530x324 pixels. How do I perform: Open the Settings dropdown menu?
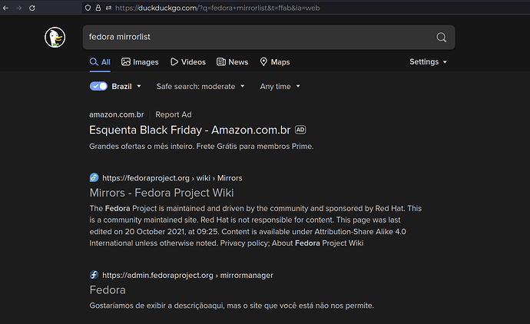pos(428,62)
